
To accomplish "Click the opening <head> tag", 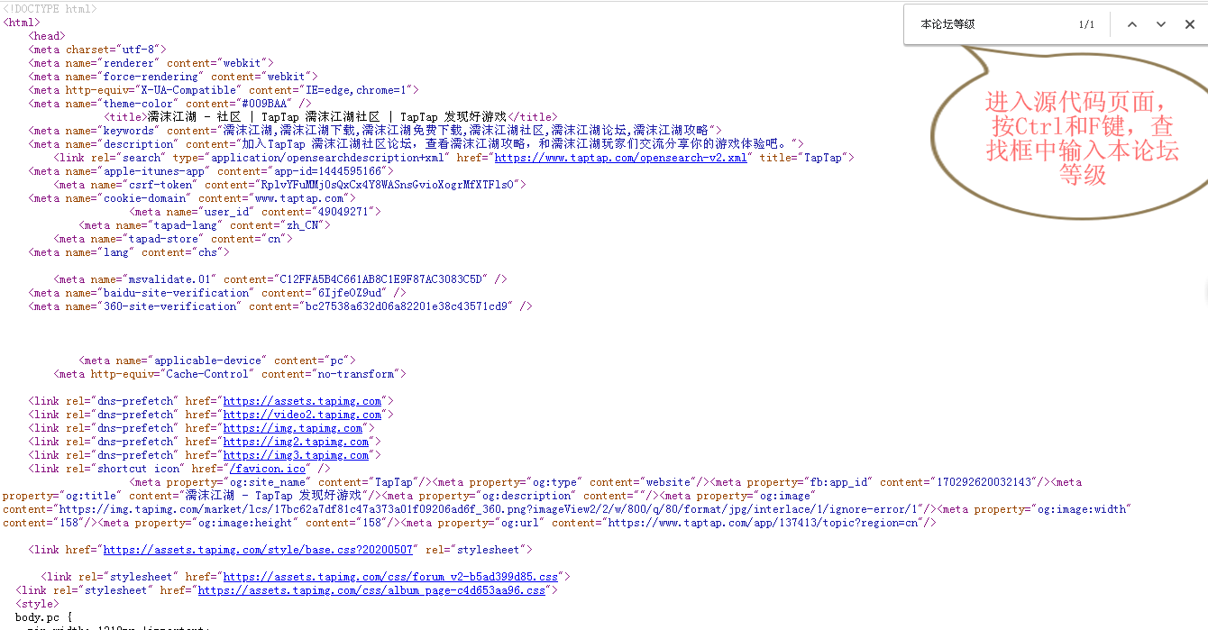I will click(47, 36).
